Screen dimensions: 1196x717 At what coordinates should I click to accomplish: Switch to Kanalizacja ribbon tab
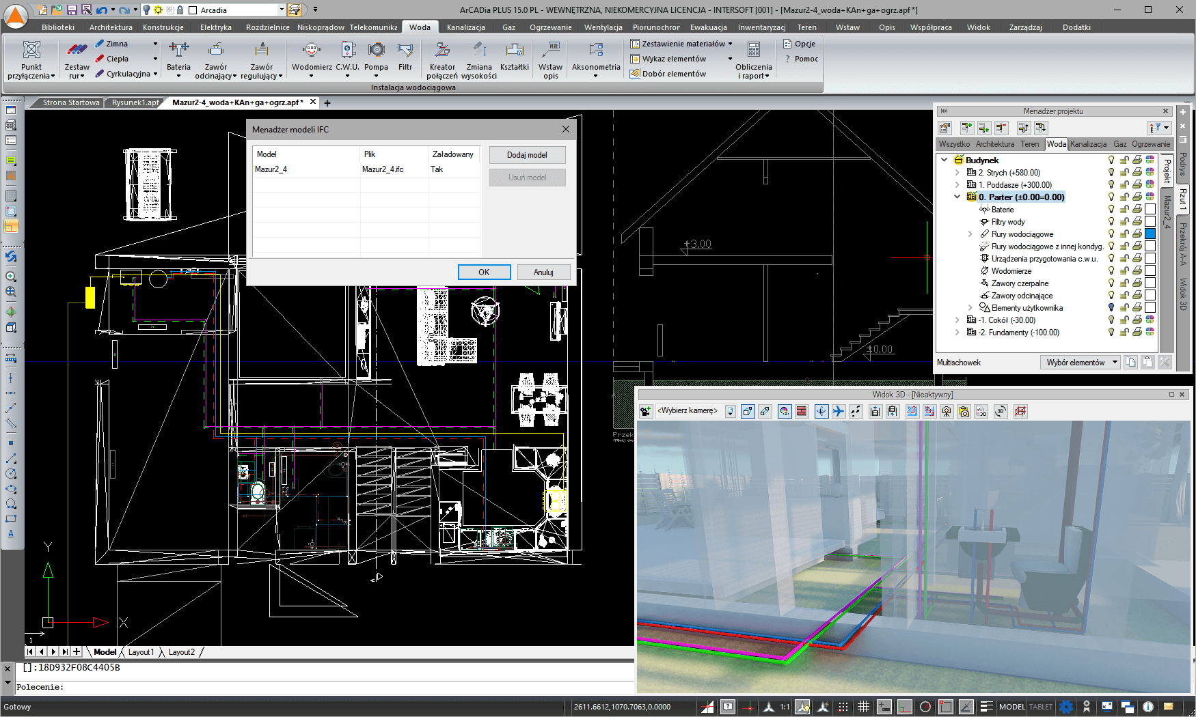coord(466,27)
